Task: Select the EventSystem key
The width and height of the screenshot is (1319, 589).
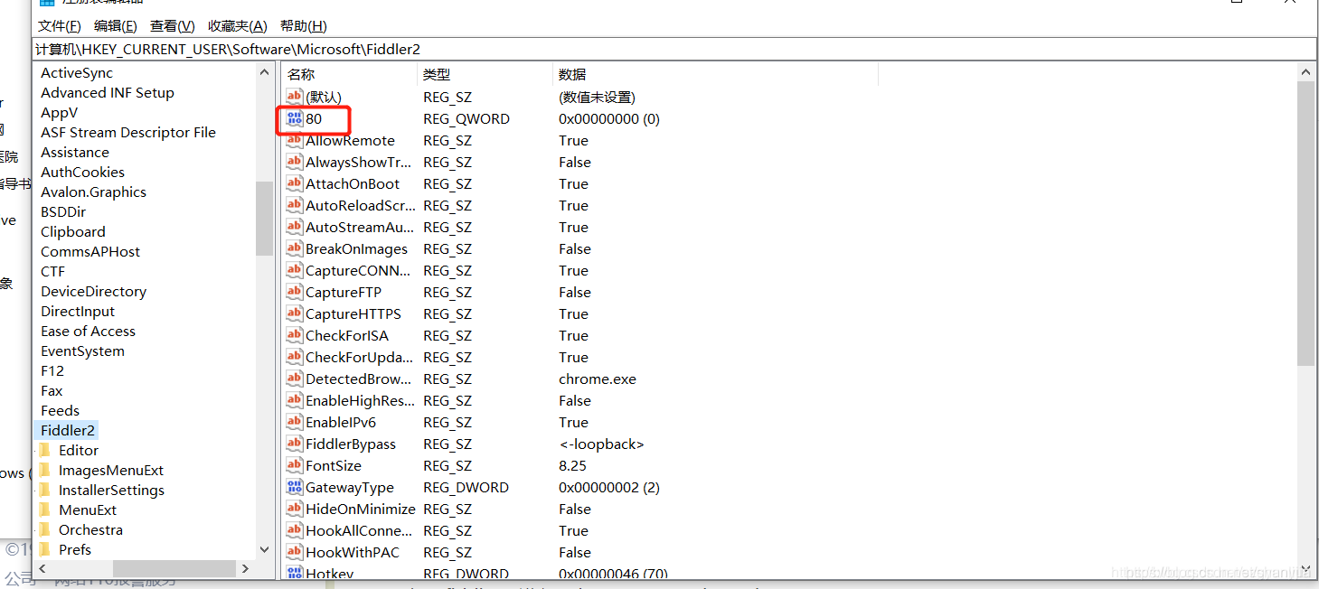Action: point(82,351)
